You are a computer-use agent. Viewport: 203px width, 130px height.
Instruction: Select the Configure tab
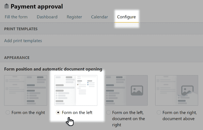pyautogui.click(x=126, y=17)
